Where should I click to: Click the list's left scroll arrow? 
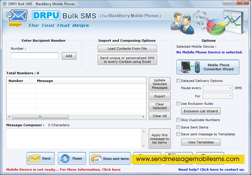9,117
